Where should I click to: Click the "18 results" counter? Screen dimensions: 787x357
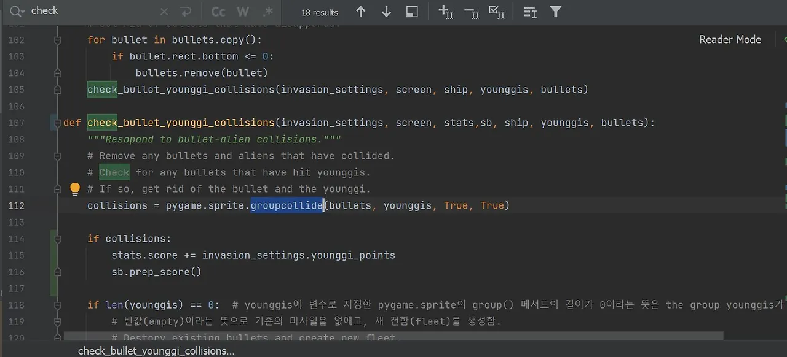click(x=320, y=12)
